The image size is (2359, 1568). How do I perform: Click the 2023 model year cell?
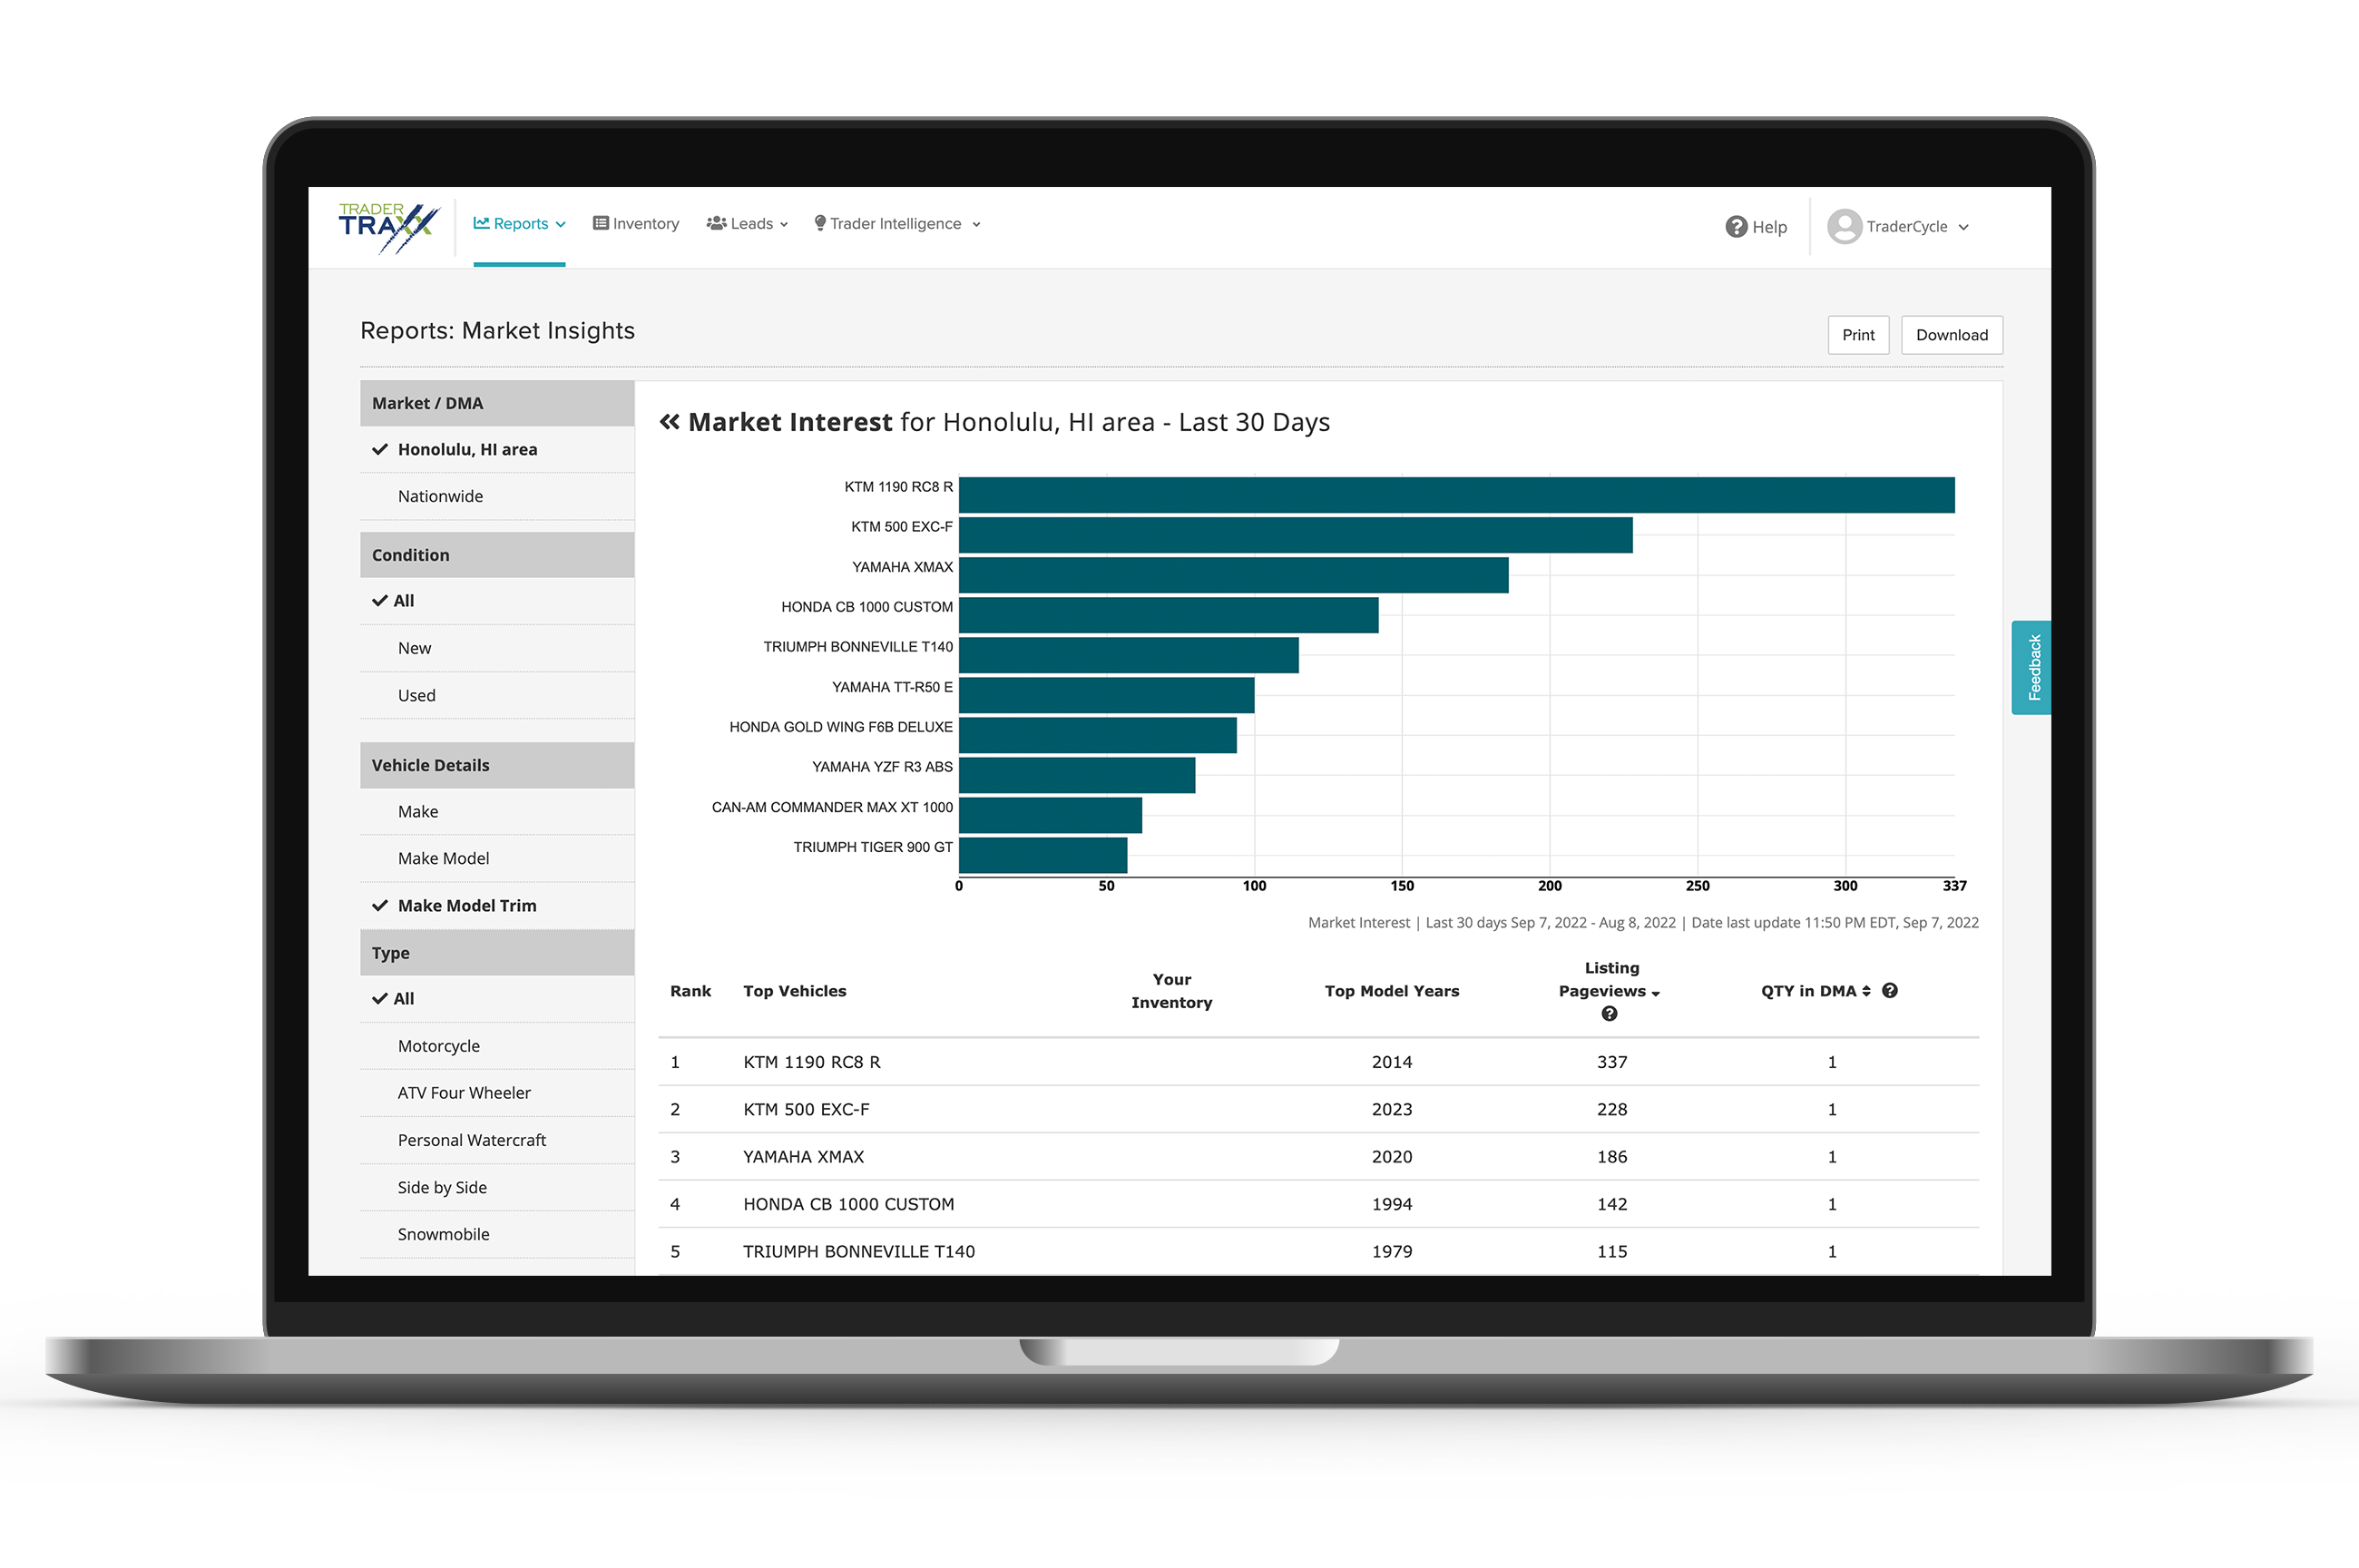pos(1392,1110)
